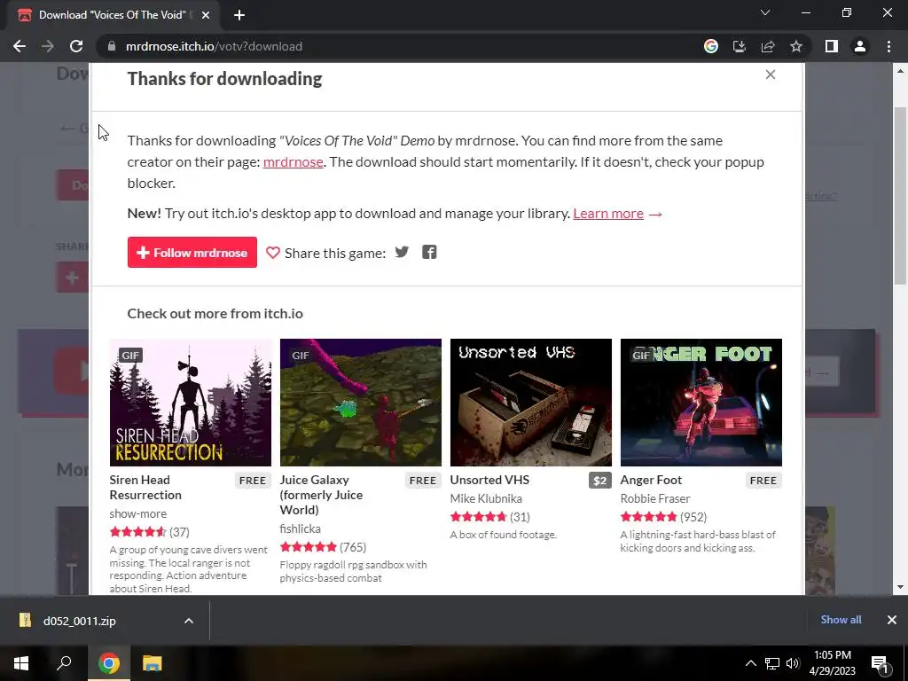
Task: Click the star rating for Juice Galaxy
Action: pos(308,546)
